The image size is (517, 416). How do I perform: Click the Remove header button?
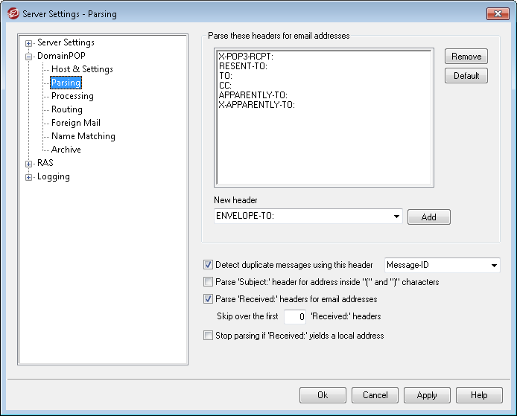click(466, 57)
